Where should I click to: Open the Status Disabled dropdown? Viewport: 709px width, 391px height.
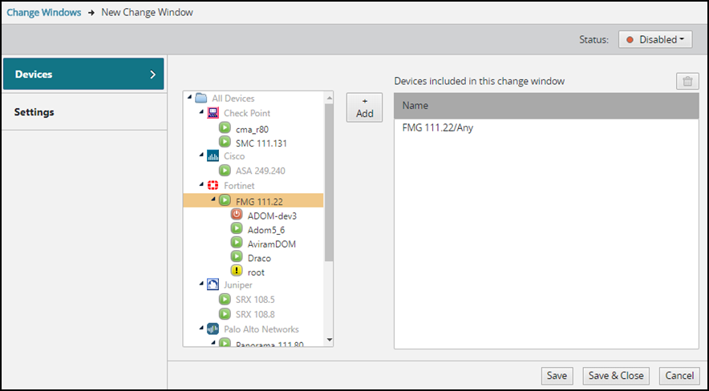(x=655, y=40)
